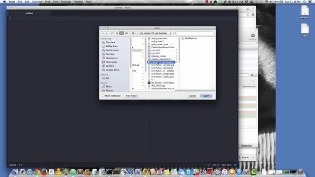Open the folder path popup menu
Viewport: 315px width, 177px height.
coord(156,33)
